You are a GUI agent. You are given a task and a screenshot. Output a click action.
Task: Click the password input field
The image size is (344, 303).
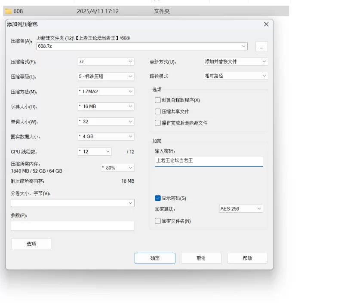(x=209, y=161)
